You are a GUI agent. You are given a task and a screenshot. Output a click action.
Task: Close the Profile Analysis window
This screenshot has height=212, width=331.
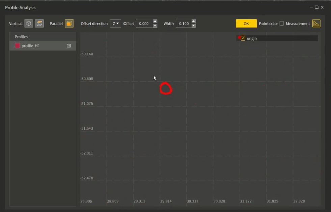(x=322, y=7)
